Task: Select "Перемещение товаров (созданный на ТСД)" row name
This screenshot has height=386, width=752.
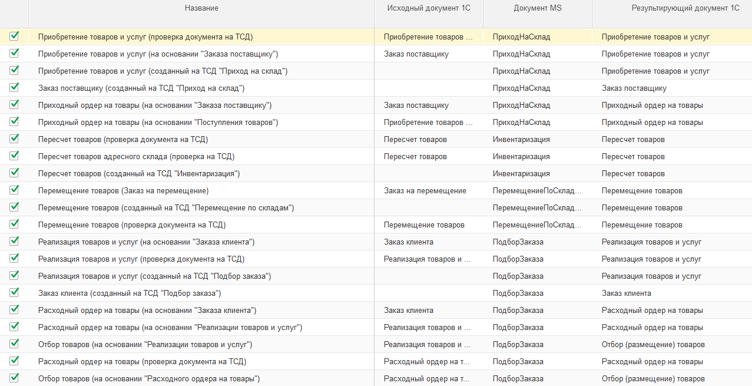Action: [165, 208]
